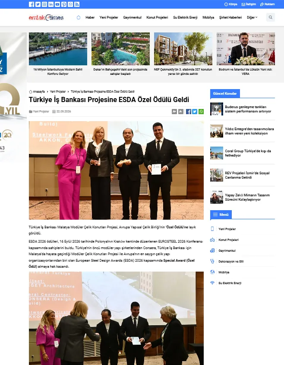Open the search magnifier button

tap(271, 17)
